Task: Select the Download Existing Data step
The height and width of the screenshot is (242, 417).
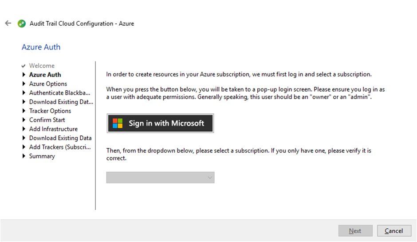Action: pos(60,138)
